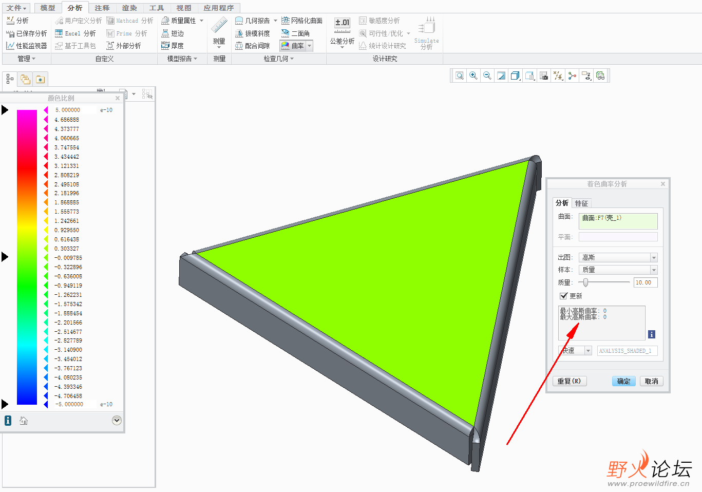Click the info icon in curvature dialog
Image resolution: width=702 pixels, height=492 pixels.
[x=651, y=334]
